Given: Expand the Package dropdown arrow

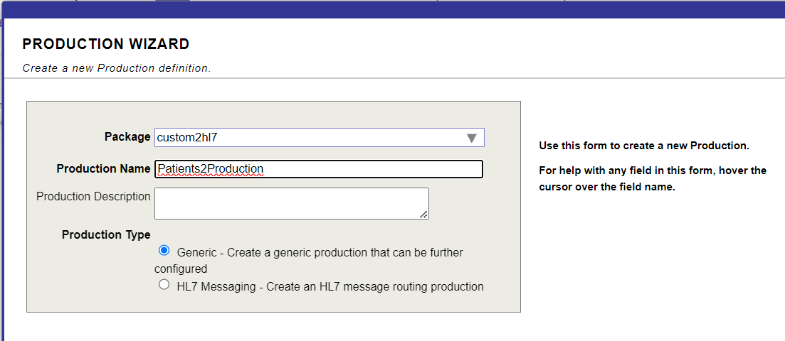Looking at the screenshot, I should (x=471, y=138).
